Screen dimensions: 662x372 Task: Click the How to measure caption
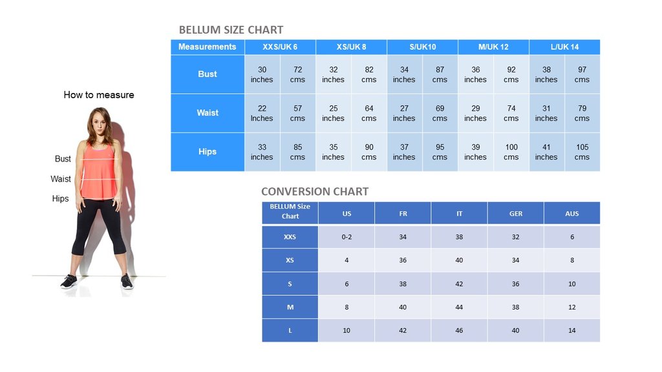[99, 95]
